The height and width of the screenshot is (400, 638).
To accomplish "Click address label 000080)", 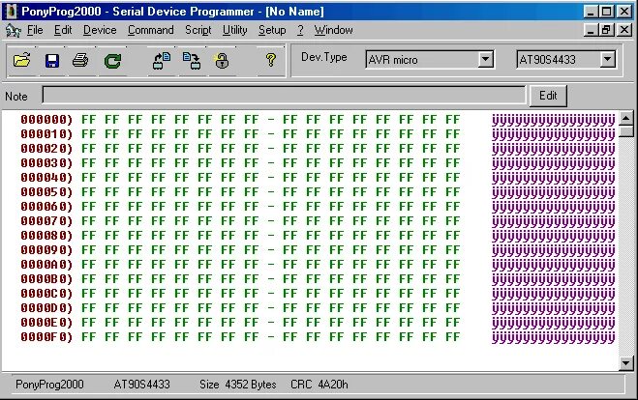I will point(46,236).
